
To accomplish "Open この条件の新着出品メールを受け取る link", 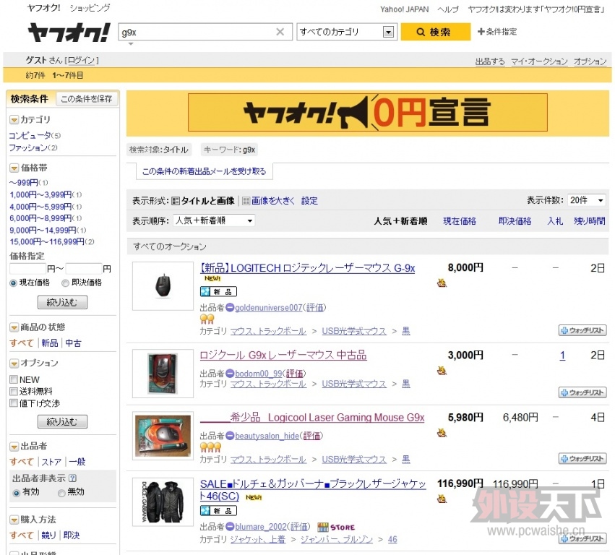I will [x=204, y=171].
